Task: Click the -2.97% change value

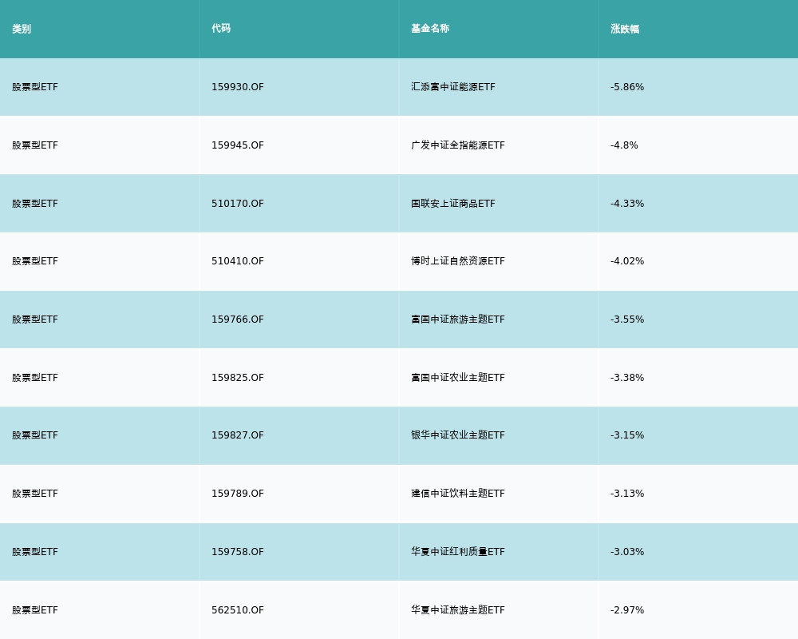Action: click(x=627, y=610)
